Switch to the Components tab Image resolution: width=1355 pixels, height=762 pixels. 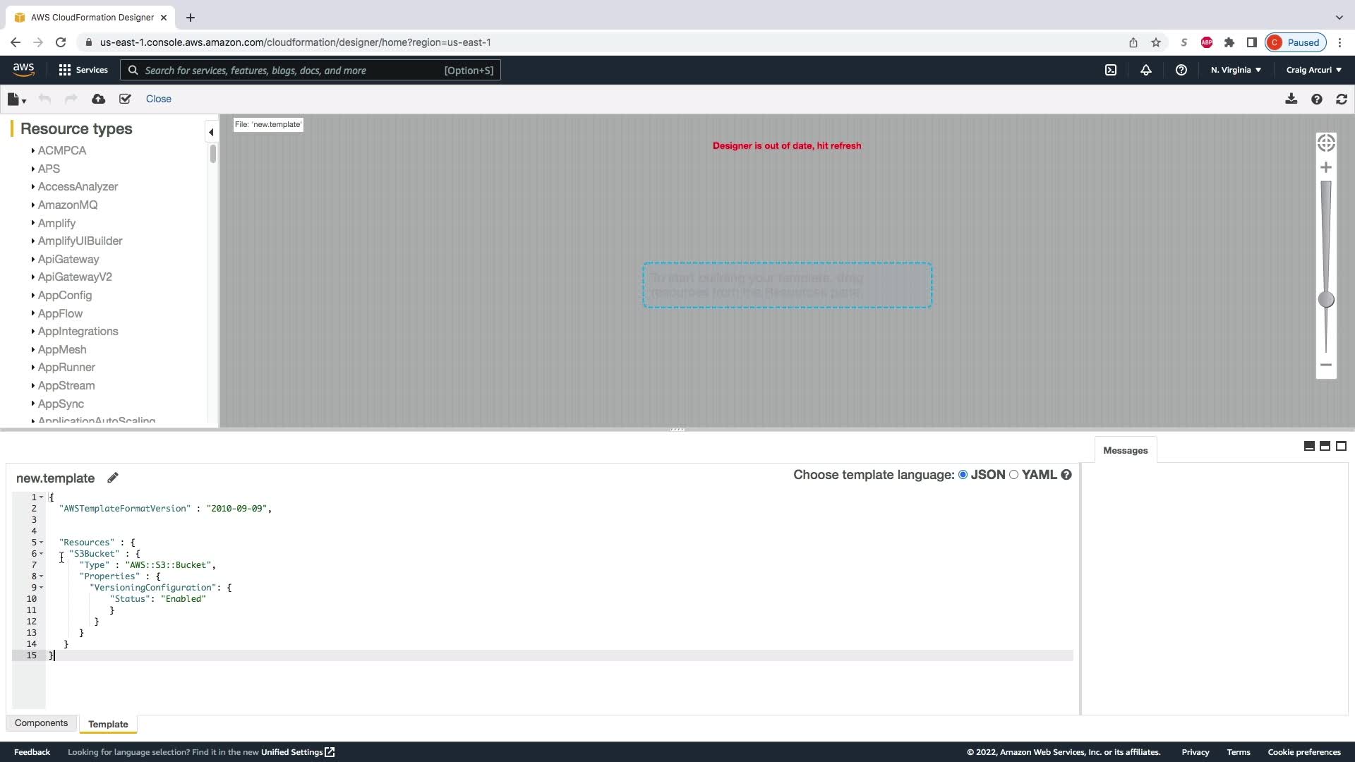pyautogui.click(x=41, y=723)
